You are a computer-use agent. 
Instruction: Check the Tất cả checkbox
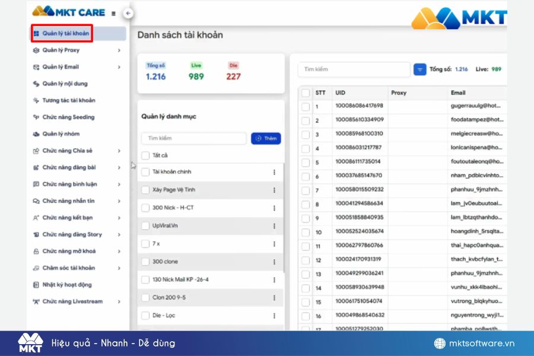click(145, 155)
